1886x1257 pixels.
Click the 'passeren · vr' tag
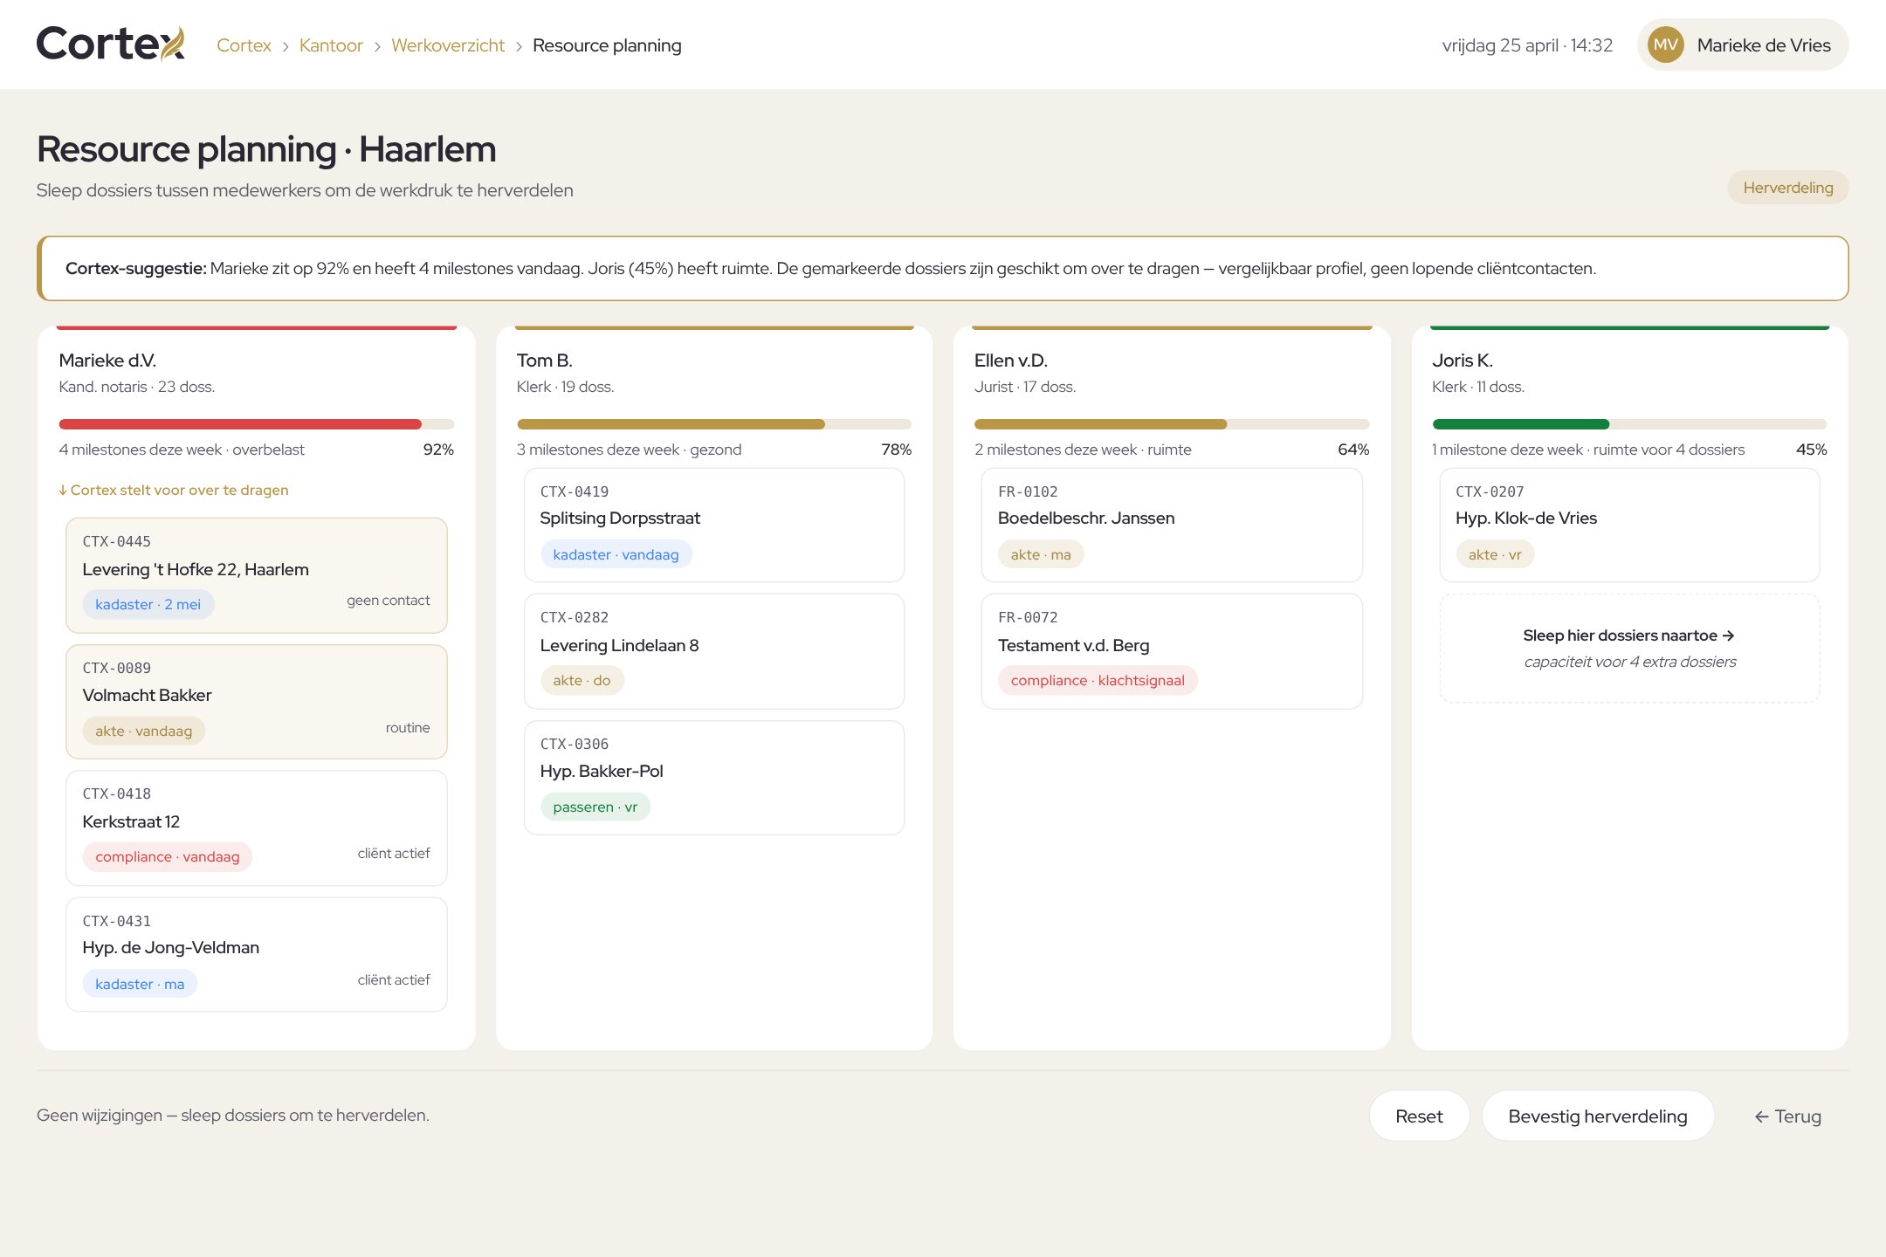[595, 807]
